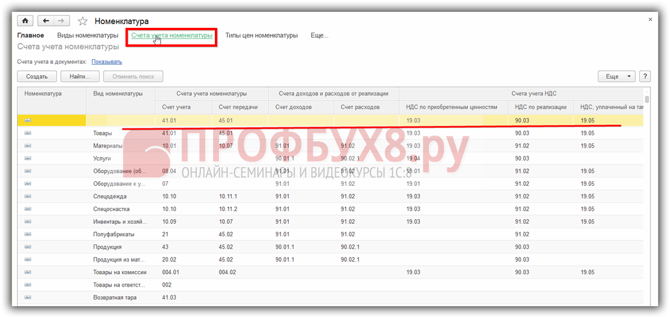Image resolution: width=670 pixels, height=318 pixels.
Task: Click row icon for Услуги
Action: pyautogui.click(x=28, y=158)
